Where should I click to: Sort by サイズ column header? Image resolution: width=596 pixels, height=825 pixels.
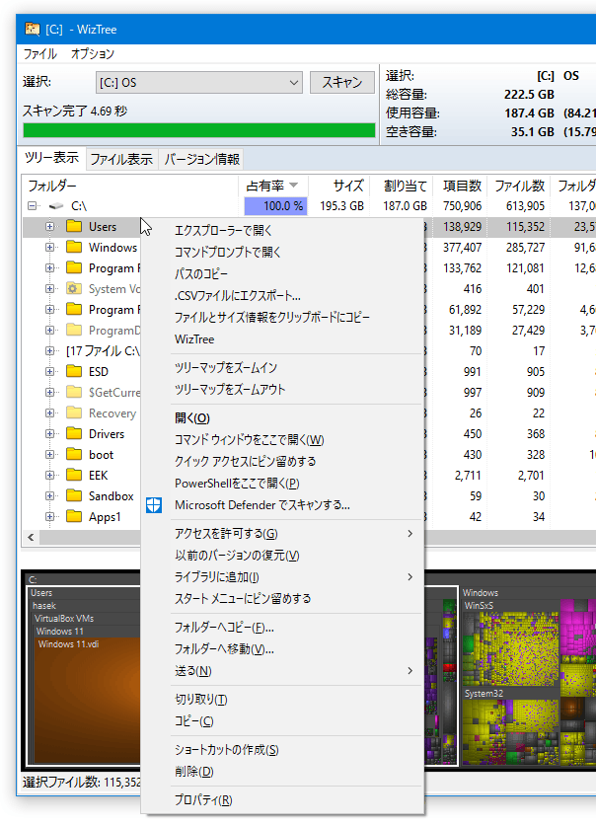point(338,186)
